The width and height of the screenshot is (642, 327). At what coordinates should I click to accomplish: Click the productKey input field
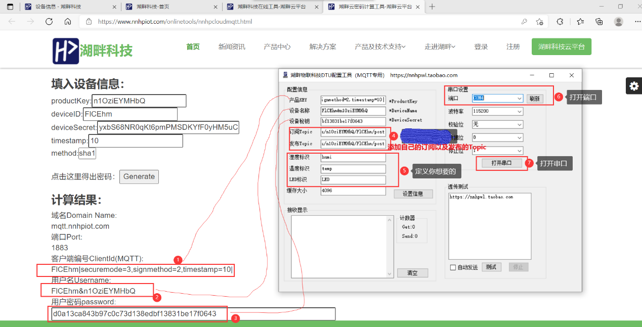(x=139, y=101)
